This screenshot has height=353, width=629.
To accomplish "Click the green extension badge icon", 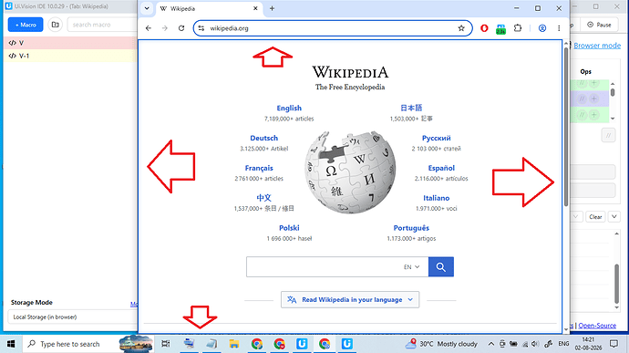I will click(500, 29).
